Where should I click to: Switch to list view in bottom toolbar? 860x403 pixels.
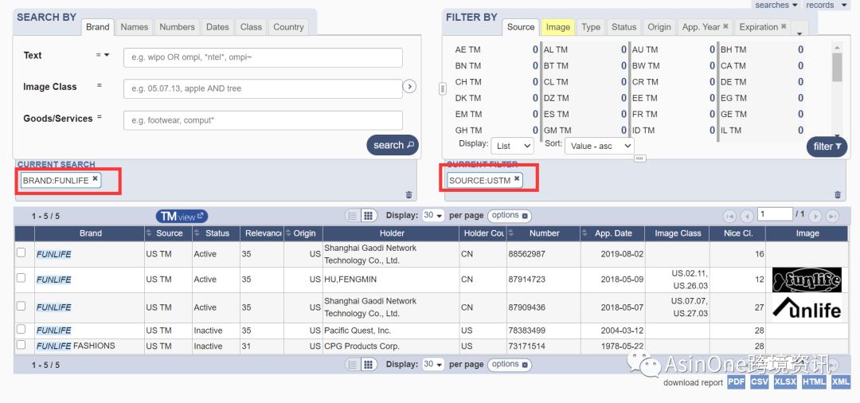pyautogui.click(x=352, y=364)
